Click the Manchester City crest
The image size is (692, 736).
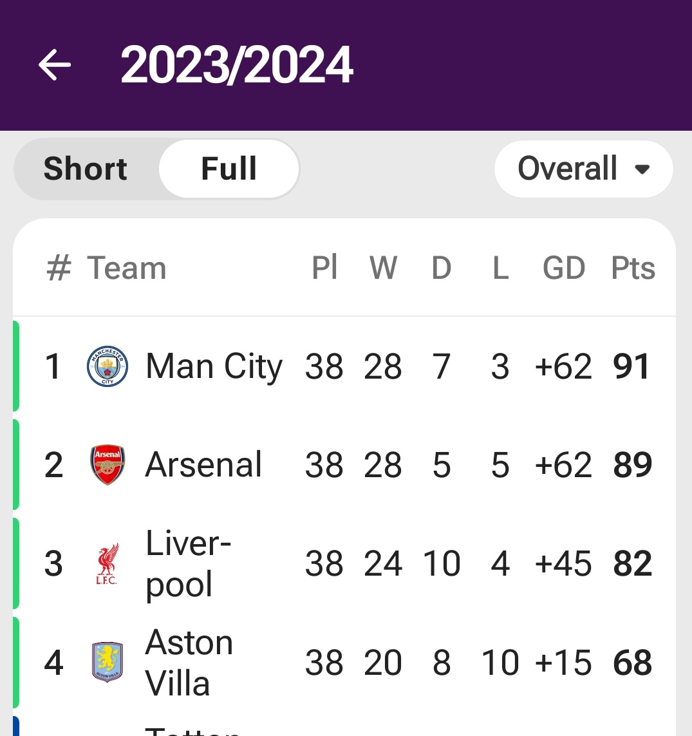coord(108,366)
